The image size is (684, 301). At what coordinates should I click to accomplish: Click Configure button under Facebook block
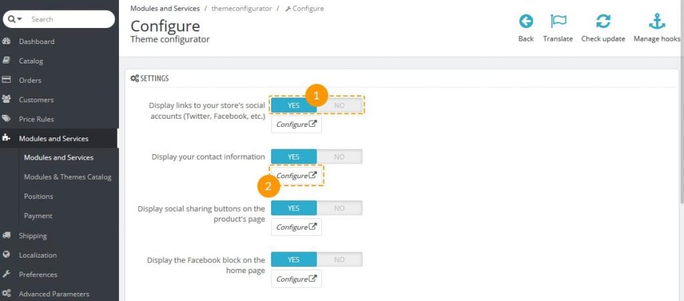coord(296,279)
